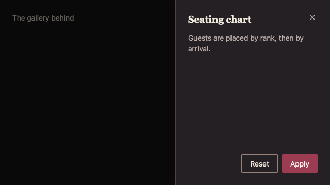
Task: Choose the outlined Reset option
Action: point(259,163)
